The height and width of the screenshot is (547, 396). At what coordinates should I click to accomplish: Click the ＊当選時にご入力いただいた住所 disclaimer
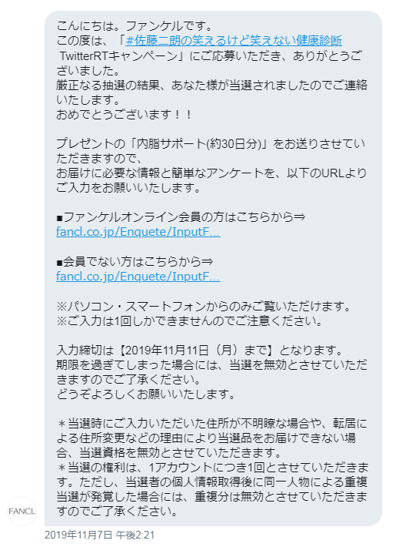pos(211,438)
